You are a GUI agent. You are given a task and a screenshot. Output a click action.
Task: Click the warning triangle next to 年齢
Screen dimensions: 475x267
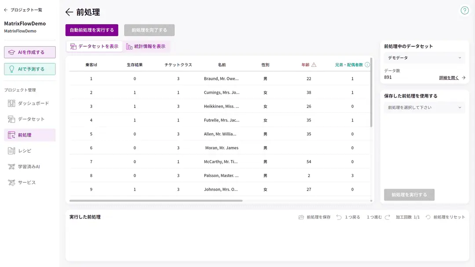point(314,65)
